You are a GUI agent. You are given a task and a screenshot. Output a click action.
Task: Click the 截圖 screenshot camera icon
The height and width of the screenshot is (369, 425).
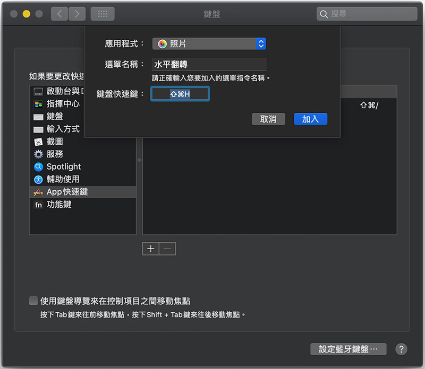pyautogui.click(x=38, y=142)
